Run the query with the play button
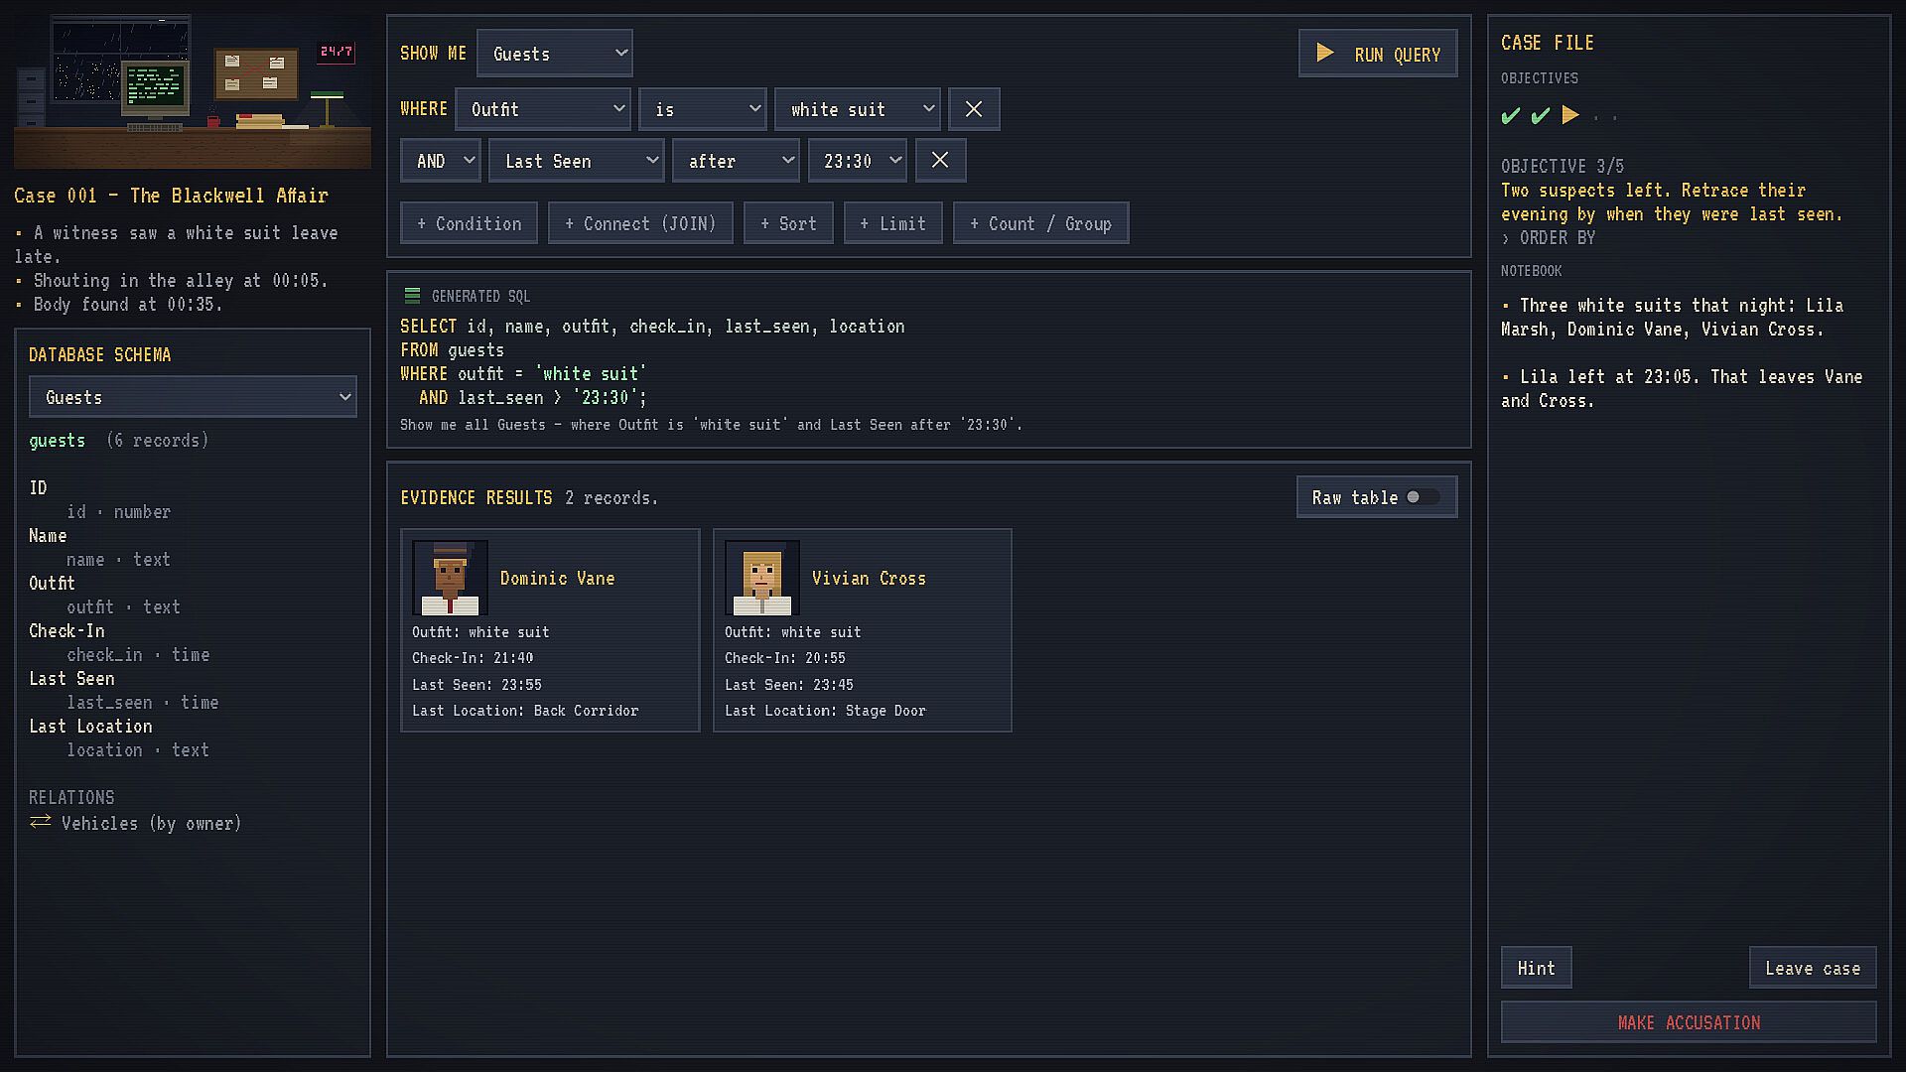Screen dimensions: 1906x1072 pyautogui.click(x=1377, y=54)
